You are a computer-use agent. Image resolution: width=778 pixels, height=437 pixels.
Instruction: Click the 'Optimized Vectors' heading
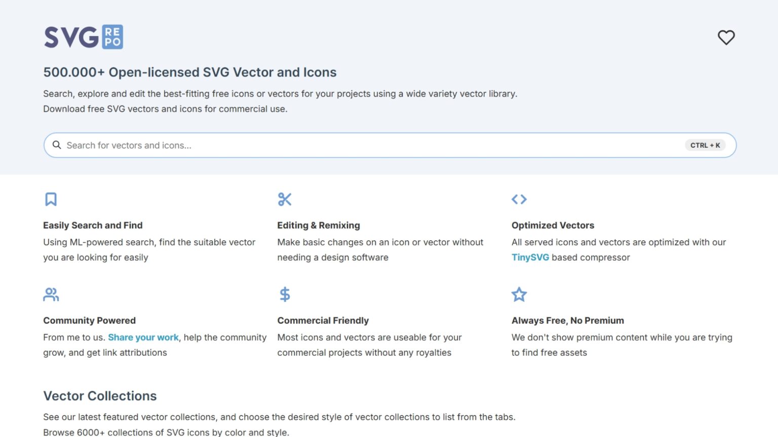(x=553, y=226)
